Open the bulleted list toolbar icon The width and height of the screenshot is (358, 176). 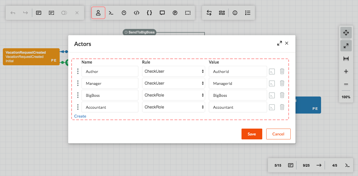[248, 13]
